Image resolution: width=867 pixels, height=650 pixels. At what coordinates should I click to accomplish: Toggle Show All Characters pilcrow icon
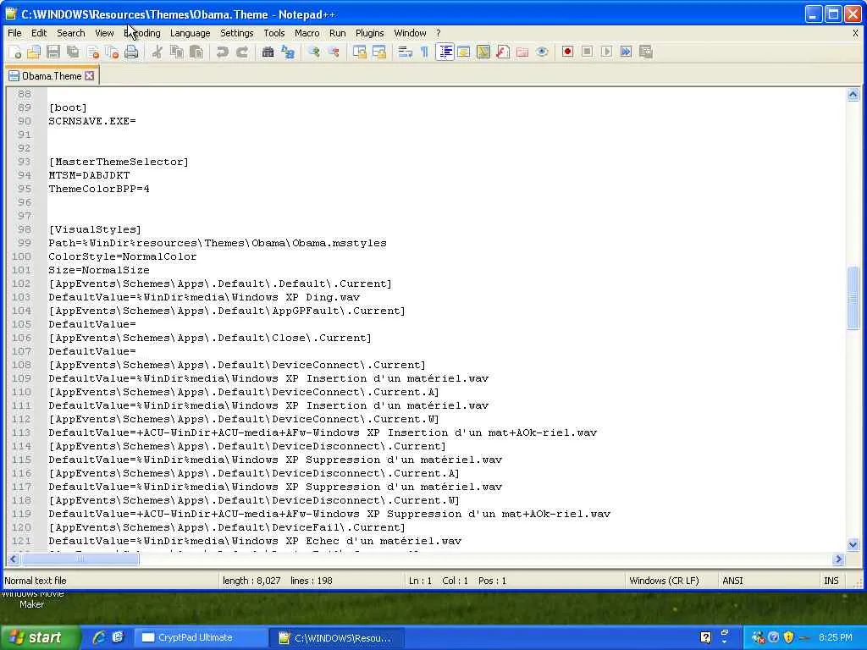tap(425, 52)
